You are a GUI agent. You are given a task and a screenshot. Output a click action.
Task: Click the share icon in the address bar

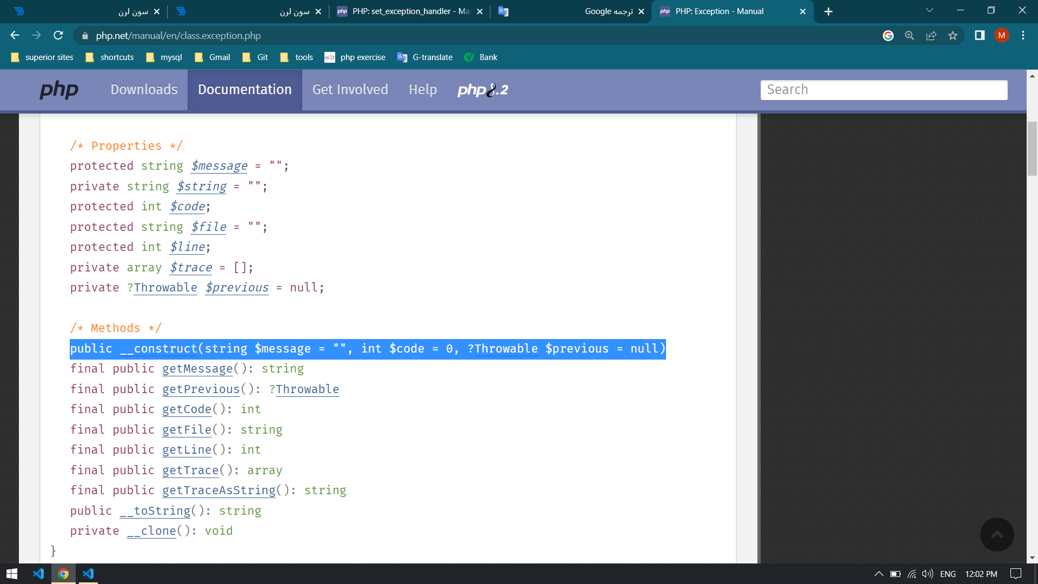[x=931, y=36]
